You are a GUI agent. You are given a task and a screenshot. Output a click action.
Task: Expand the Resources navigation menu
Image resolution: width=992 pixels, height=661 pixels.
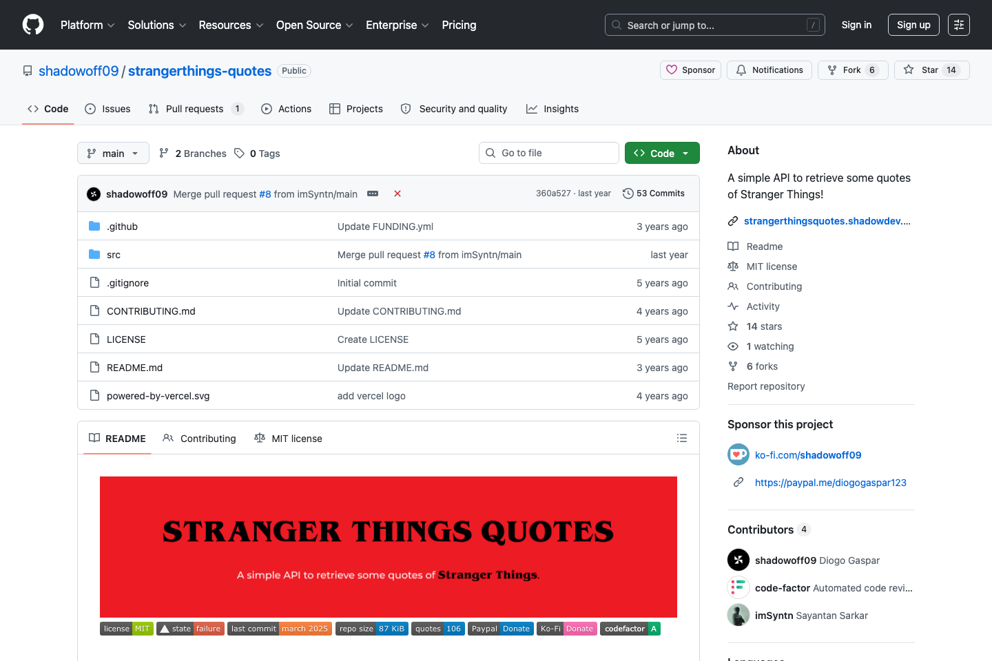[x=231, y=25]
